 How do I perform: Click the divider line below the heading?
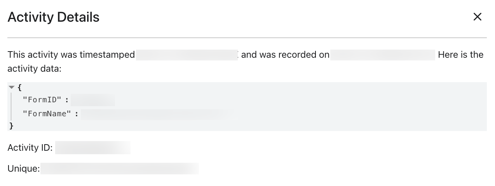pyautogui.click(x=247, y=38)
